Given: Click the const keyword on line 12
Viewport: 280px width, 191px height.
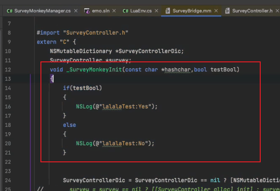Looking at the screenshot, I should coord(133,69).
